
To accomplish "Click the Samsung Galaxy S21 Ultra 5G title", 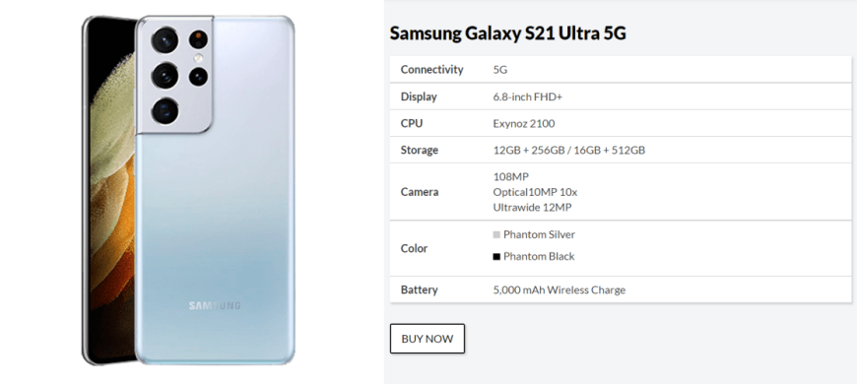I will [x=507, y=33].
